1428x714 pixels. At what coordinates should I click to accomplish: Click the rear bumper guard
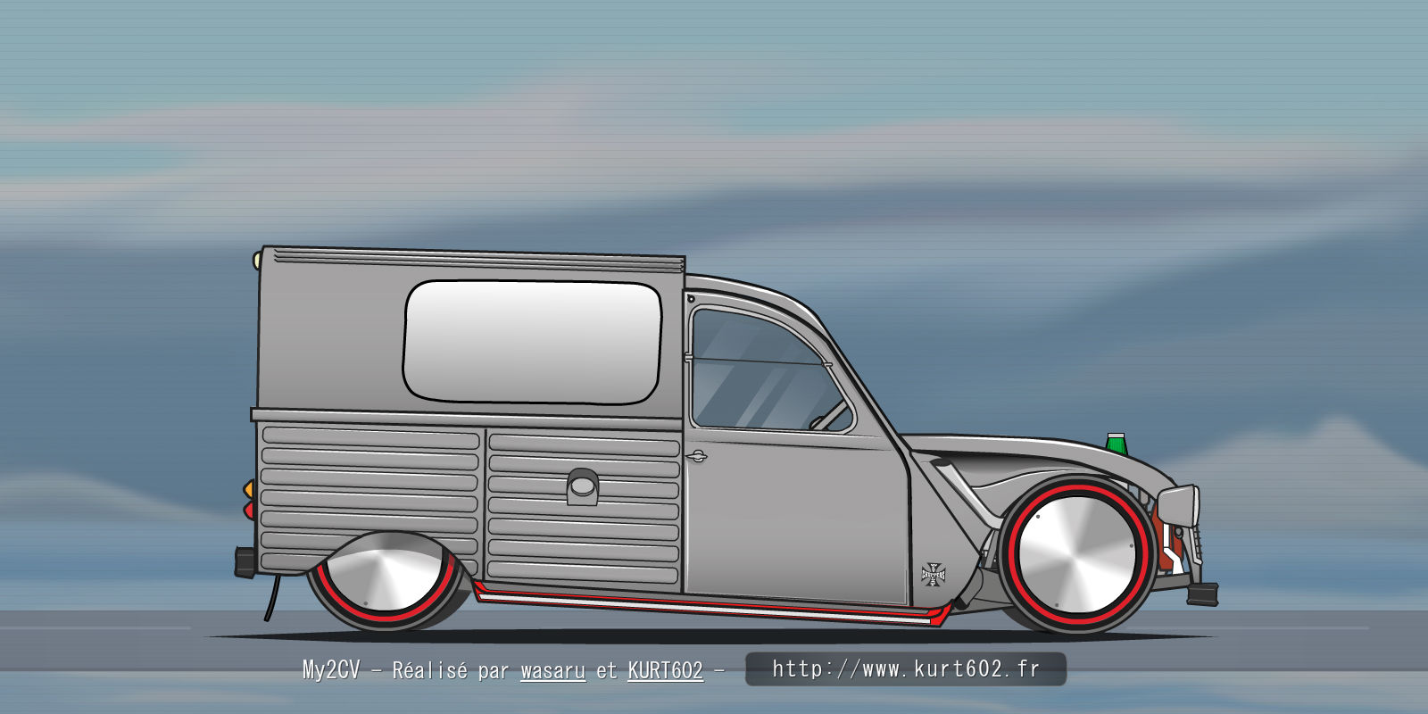tap(245, 562)
